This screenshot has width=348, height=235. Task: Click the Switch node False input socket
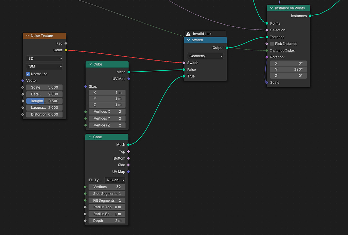tap(184, 70)
